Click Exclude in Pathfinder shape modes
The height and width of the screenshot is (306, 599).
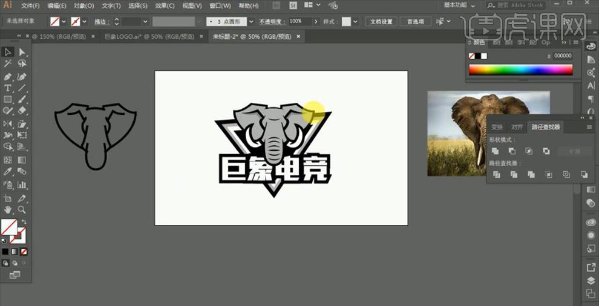click(x=546, y=151)
